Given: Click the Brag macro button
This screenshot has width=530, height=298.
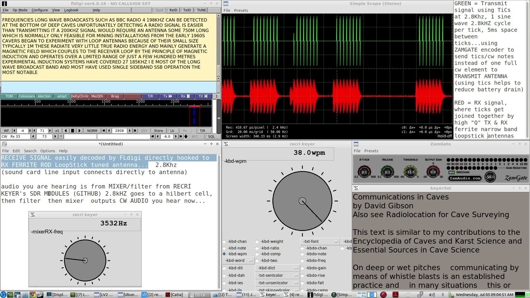Looking at the screenshot, I should tap(115, 96).
